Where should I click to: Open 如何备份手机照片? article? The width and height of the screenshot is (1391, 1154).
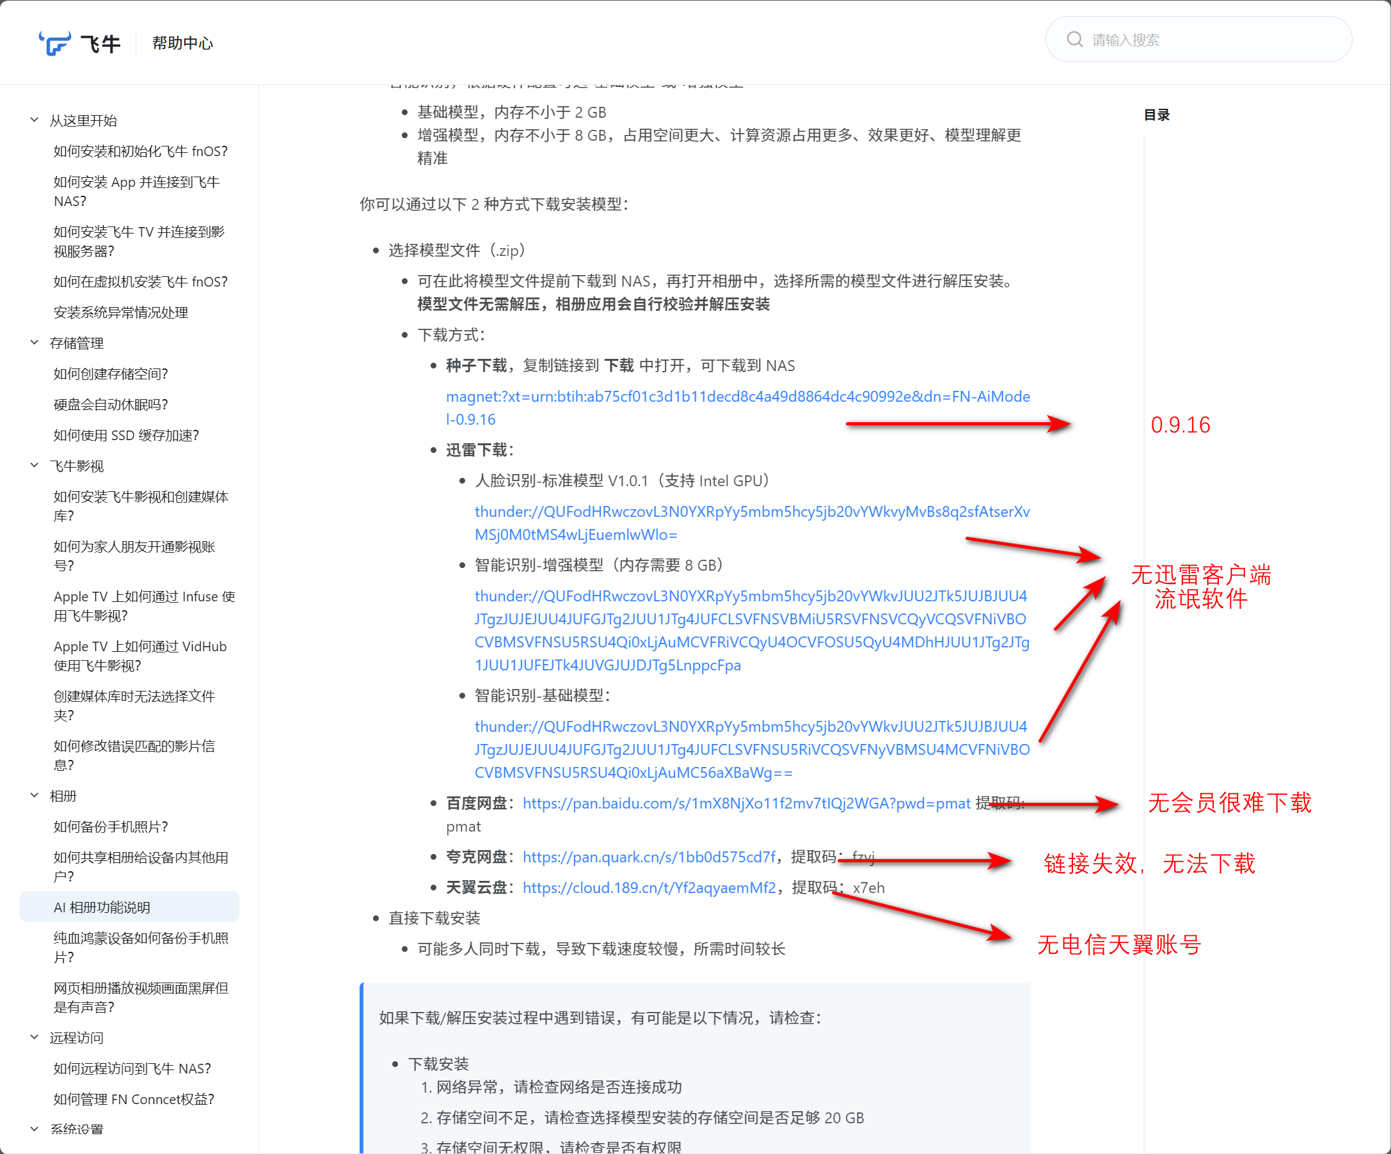click(x=111, y=826)
